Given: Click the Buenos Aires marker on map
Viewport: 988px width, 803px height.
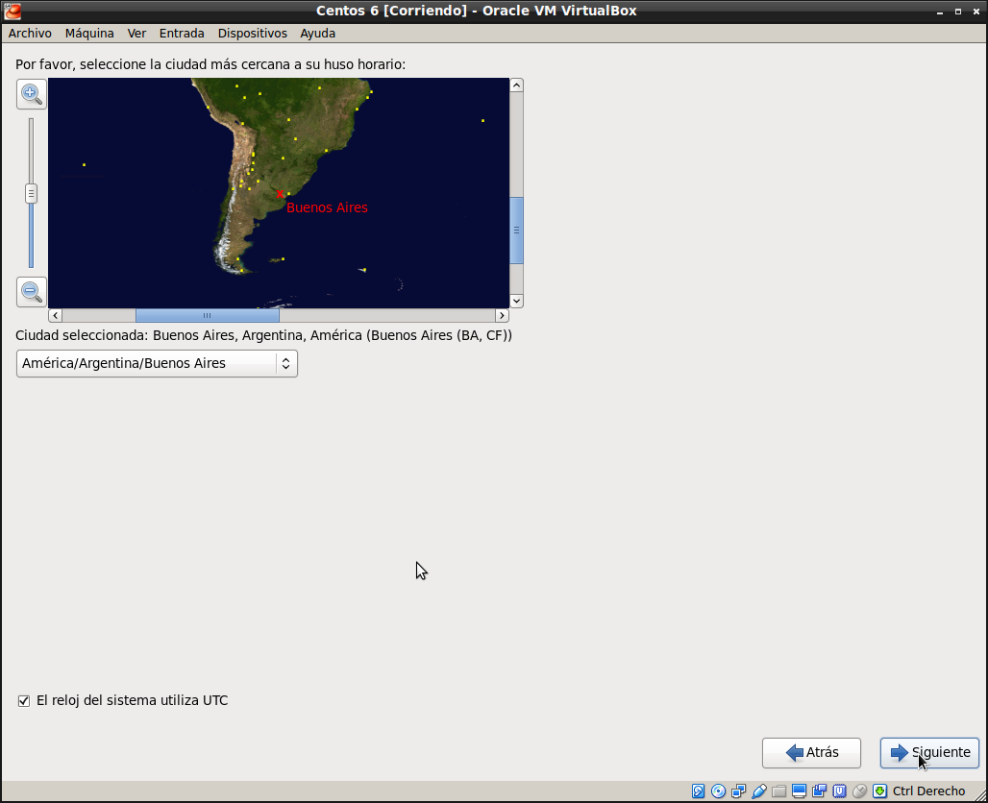Looking at the screenshot, I should pos(280,194).
